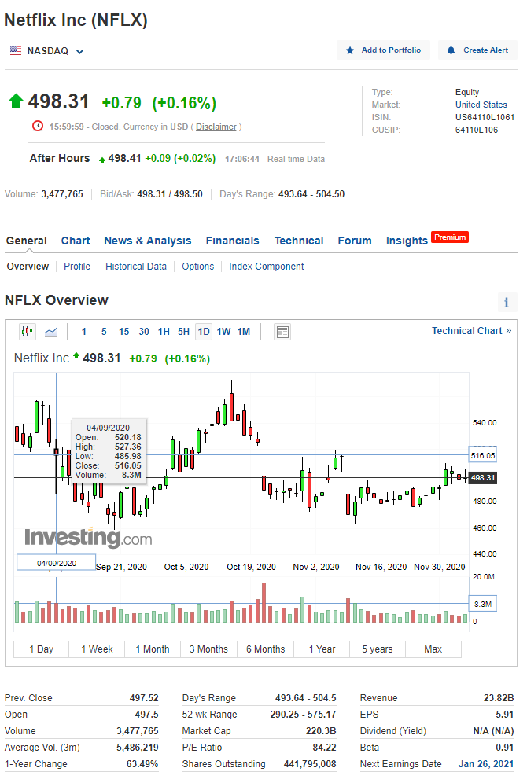Click the Average Vol. (3m) value 5,486,219
Screen dimensions: 527x783
(x=138, y=748)
